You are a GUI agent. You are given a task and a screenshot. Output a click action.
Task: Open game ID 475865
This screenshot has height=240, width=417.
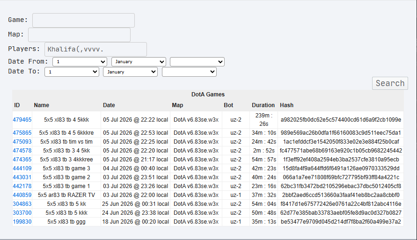point(22,132)
